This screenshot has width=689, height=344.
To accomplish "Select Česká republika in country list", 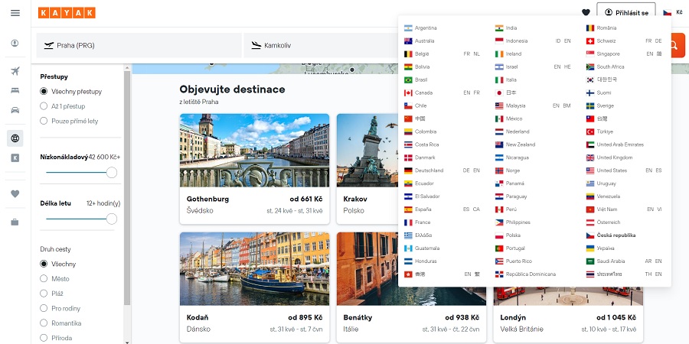I will [616, 235].
